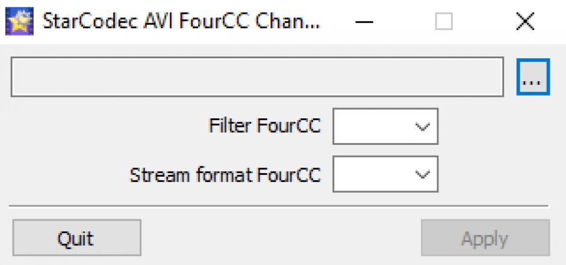The image size is (566, 265).
Task: Click empty title bar space beside the minimize button
Action: pos(403,22)
